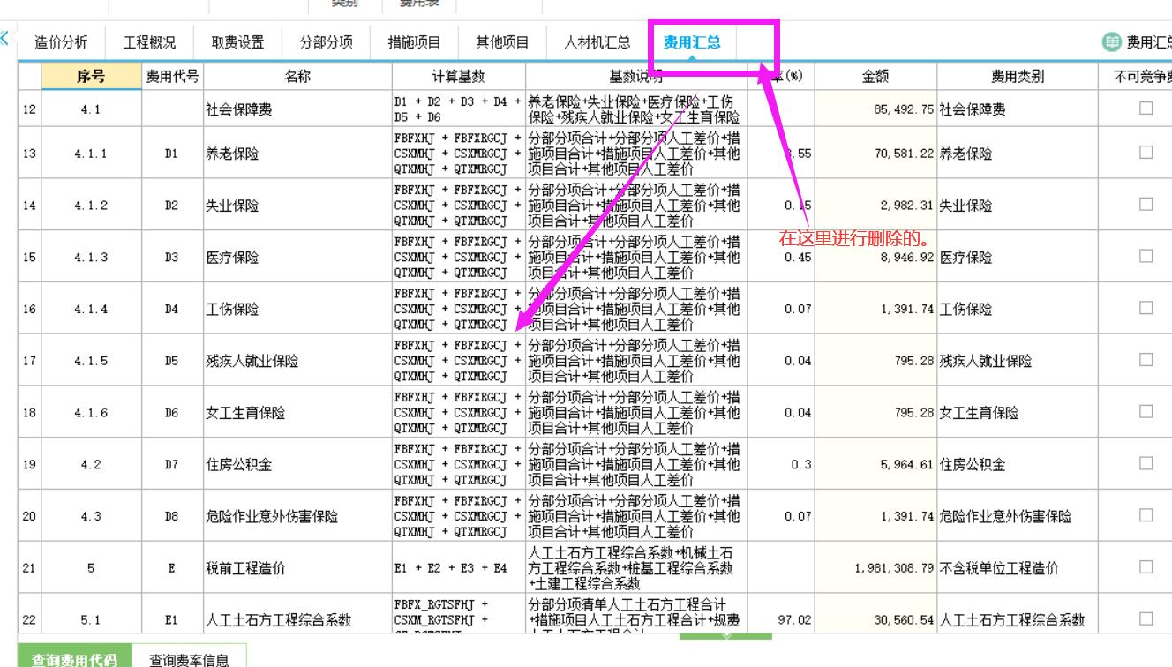Open the 措施项目 tab

[414, 41]
